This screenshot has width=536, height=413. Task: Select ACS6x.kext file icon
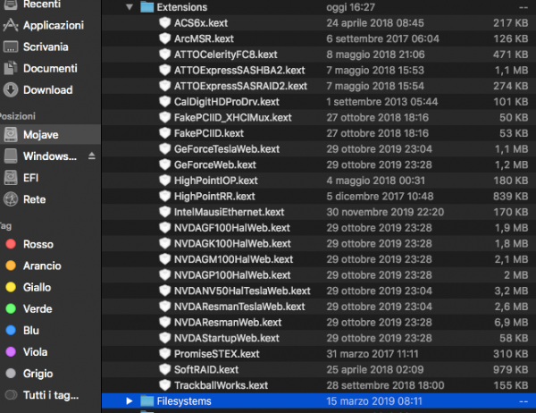[x=164, y=23]
